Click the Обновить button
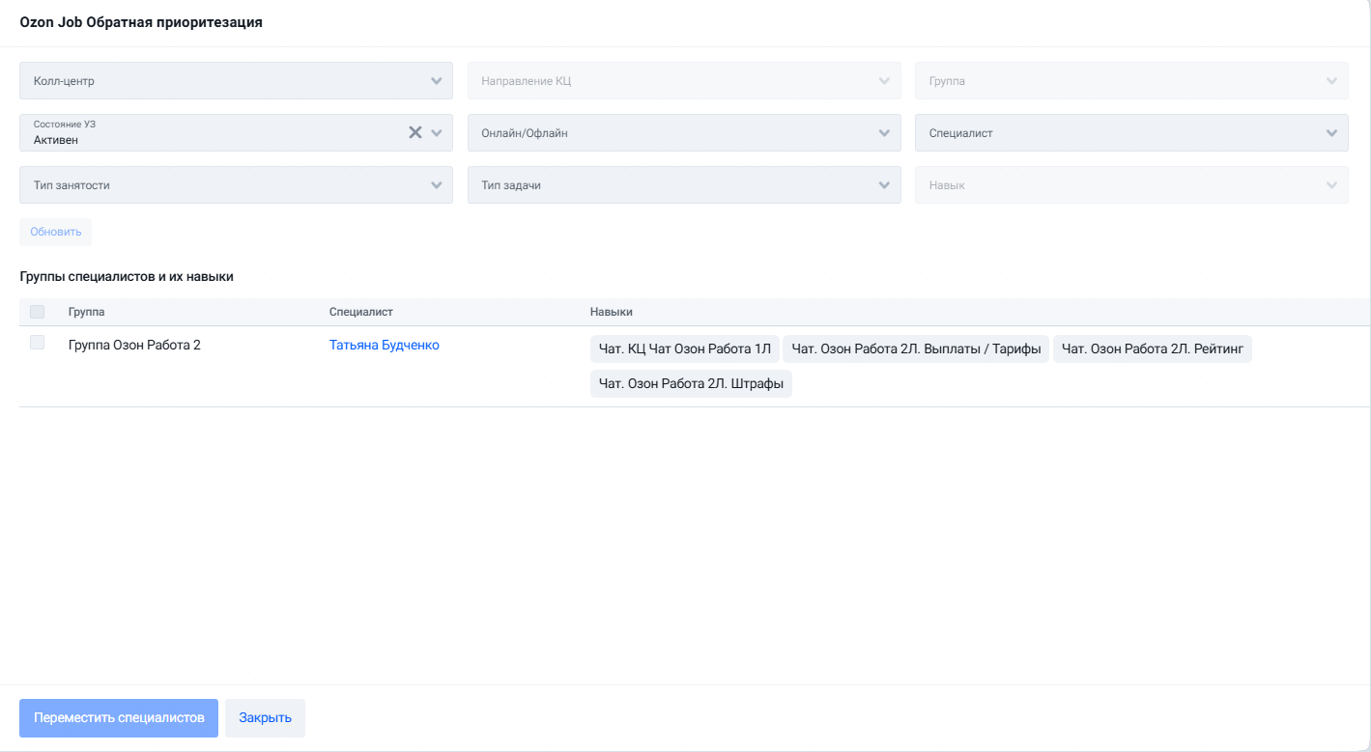Image resolution: width=1371 pixels, height=752 pixels. pos(56,232)
